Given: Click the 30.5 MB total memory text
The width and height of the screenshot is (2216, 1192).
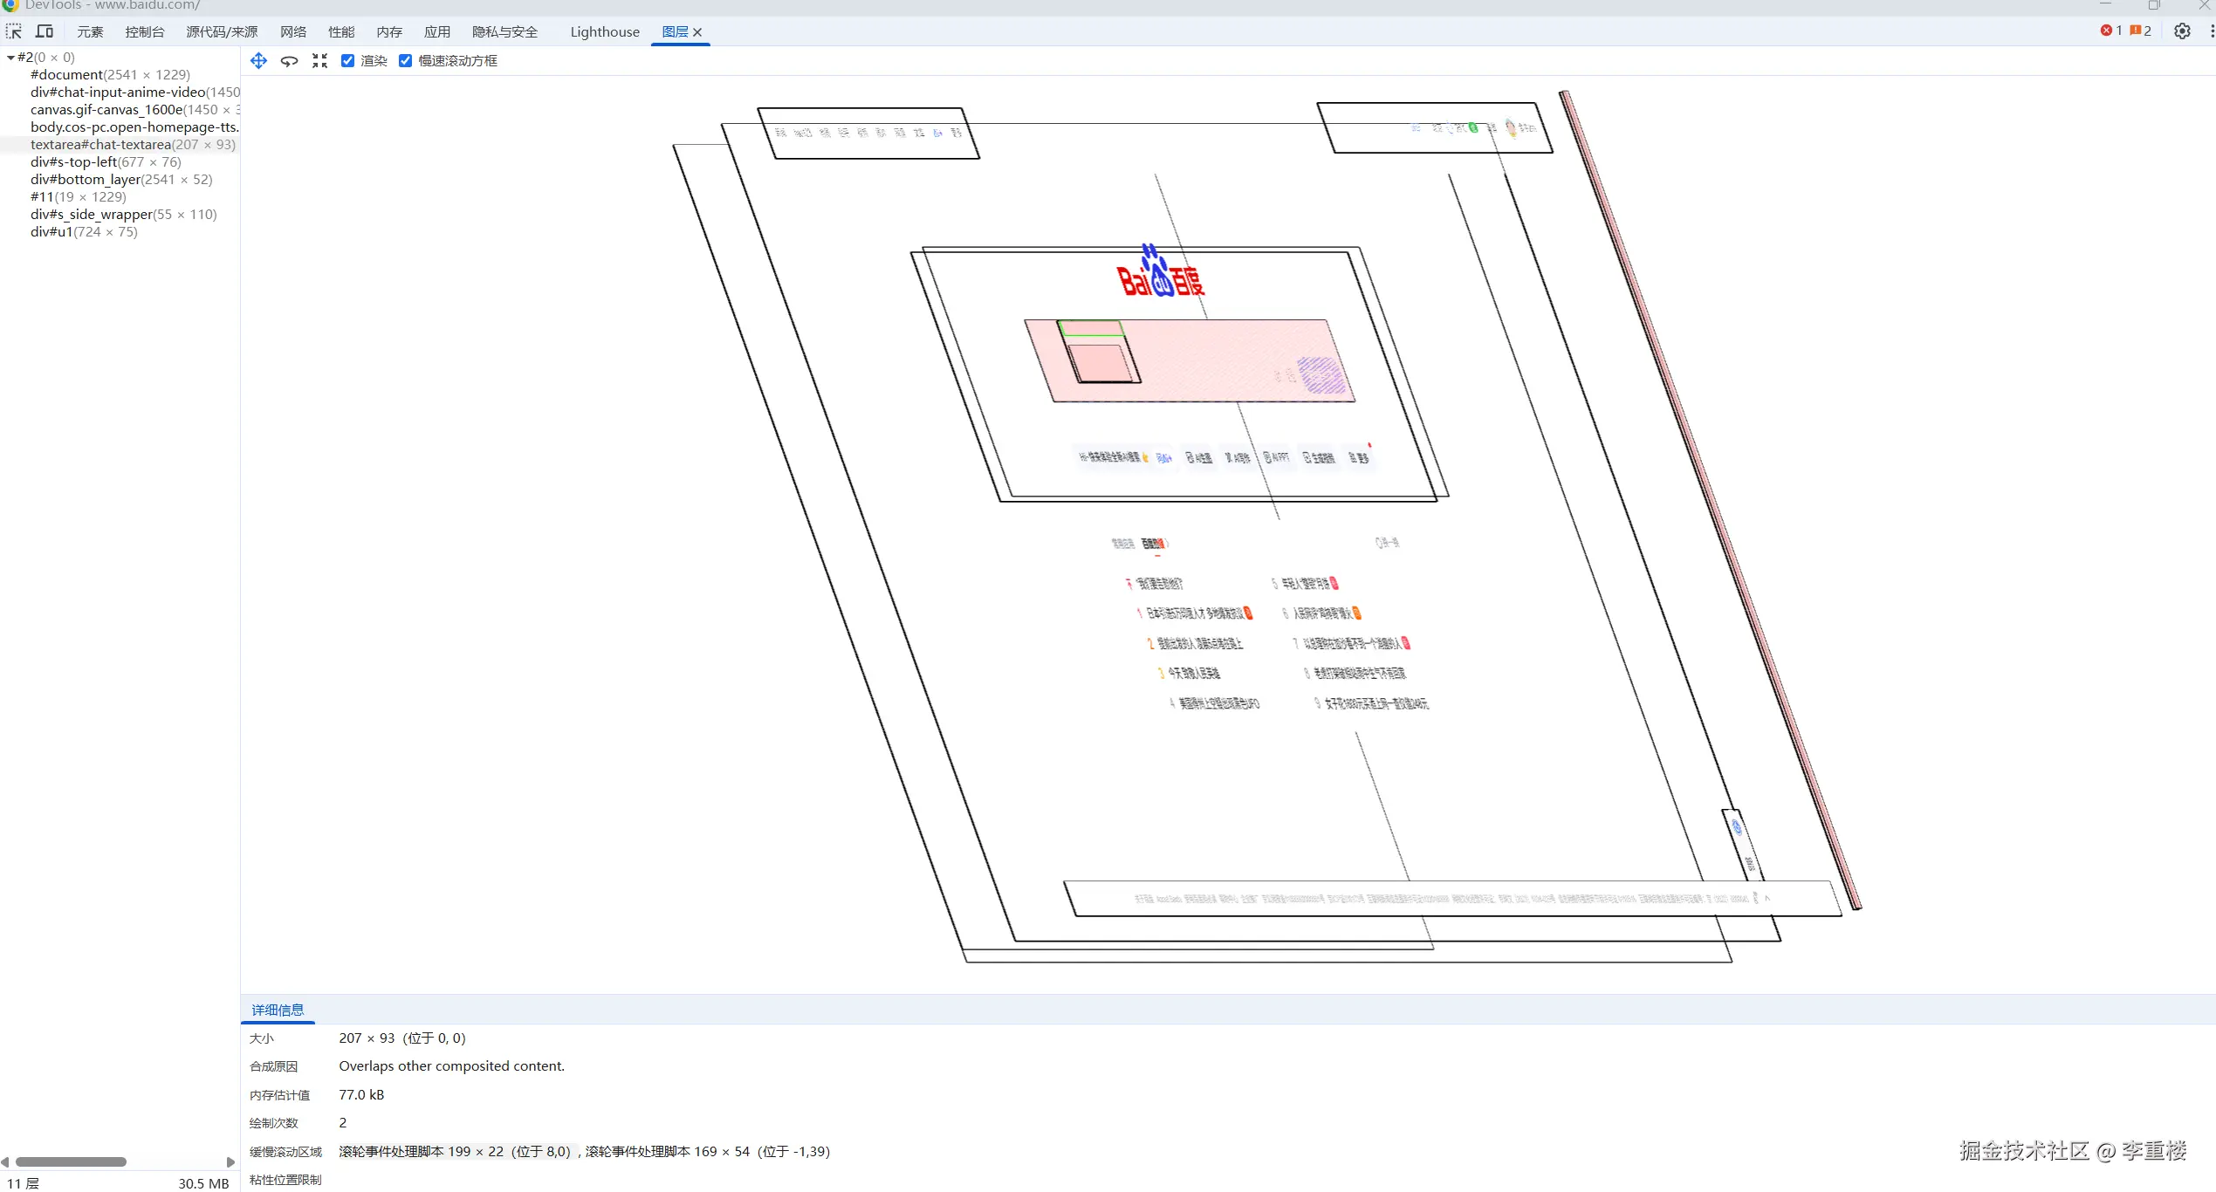Looking at the screenshot, I should (x=203, y=1183).
